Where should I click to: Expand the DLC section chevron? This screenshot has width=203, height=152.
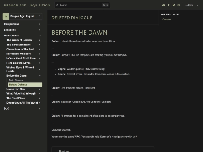tap(39, 108)
